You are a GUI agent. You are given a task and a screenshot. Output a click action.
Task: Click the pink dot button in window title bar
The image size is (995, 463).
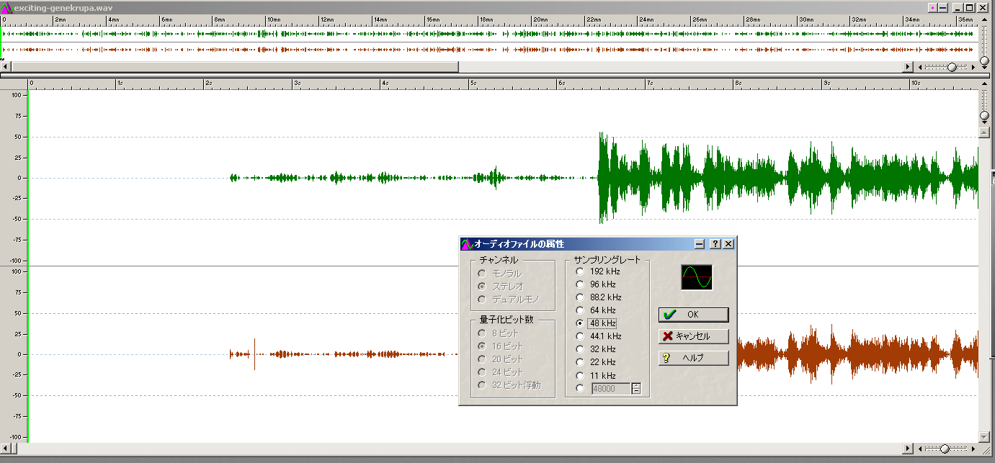pyautogui.click(x=932, y=7)
